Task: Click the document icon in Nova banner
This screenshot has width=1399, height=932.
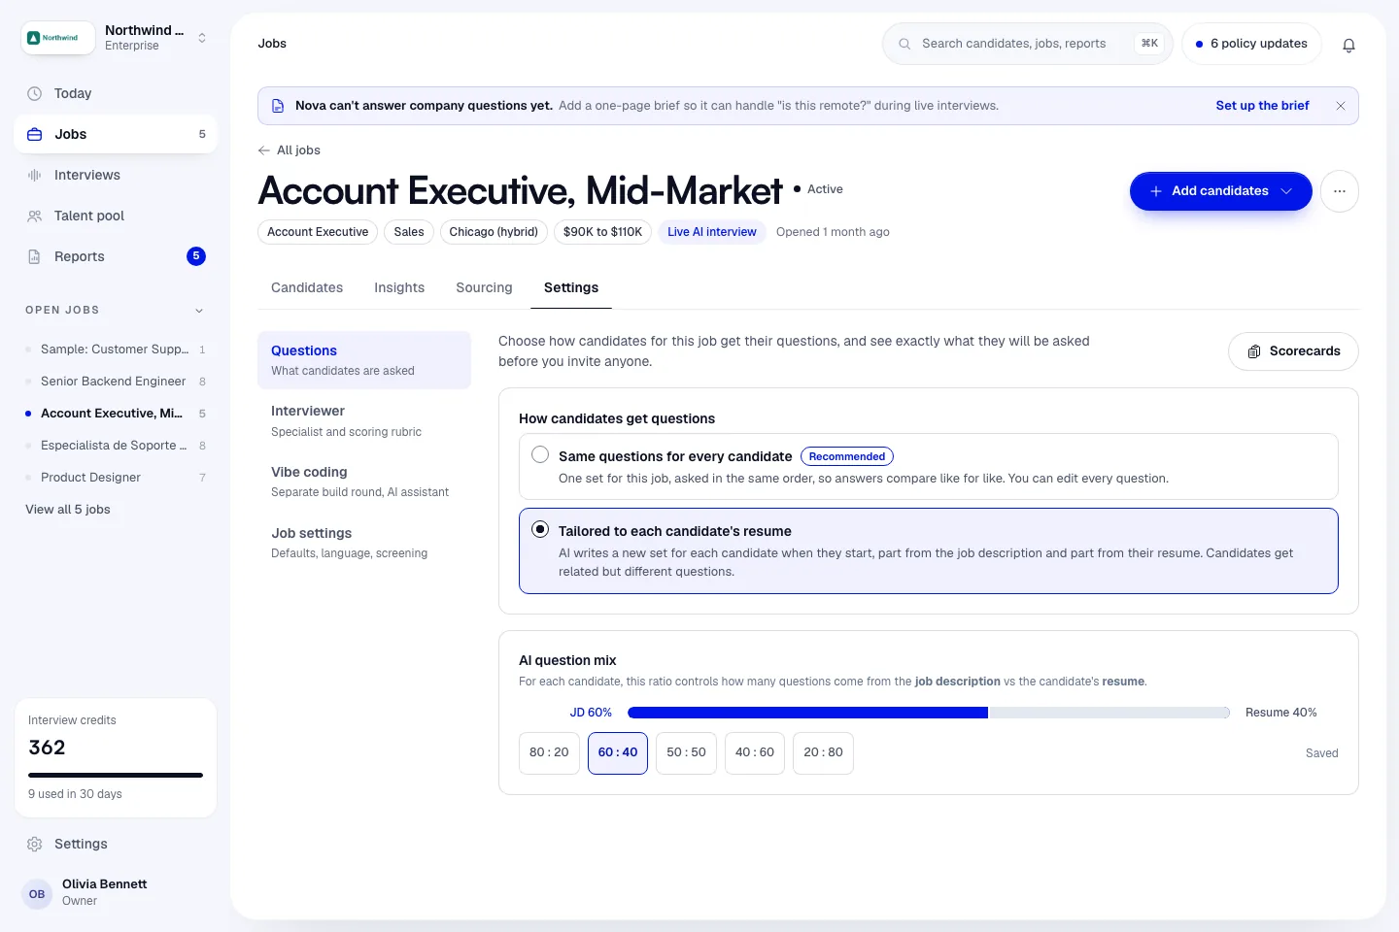Action: 278,106
